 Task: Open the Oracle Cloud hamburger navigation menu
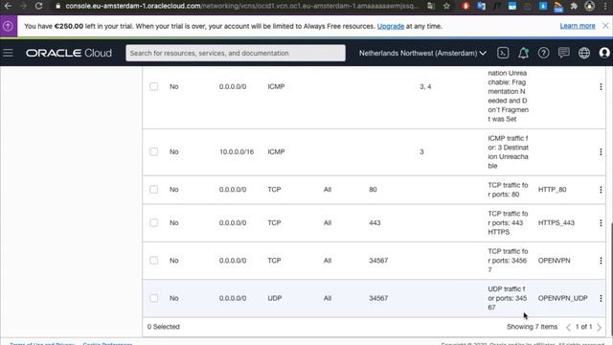coord(8,53)
